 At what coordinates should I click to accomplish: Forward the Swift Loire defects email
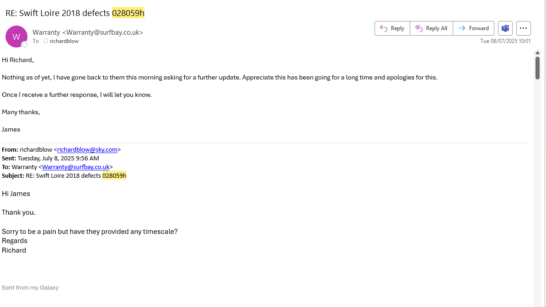pyautogui.click(x=473, y=28)
